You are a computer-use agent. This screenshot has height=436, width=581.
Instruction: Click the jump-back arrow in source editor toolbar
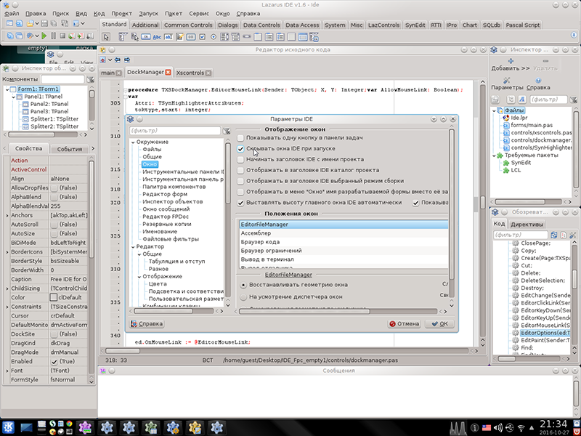[118, 60]
